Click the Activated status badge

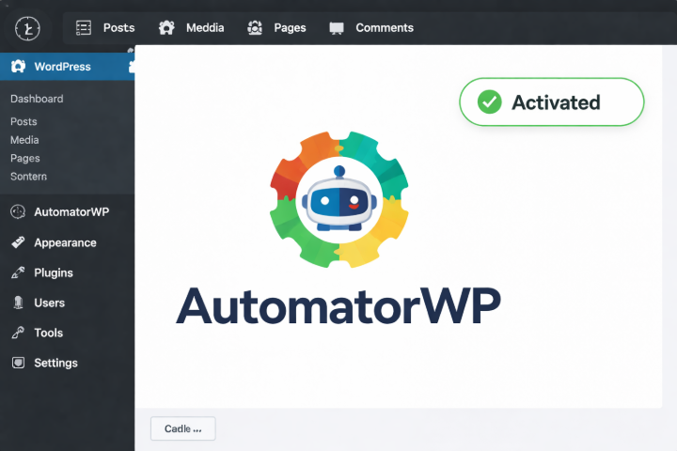(x=551, y=101)
